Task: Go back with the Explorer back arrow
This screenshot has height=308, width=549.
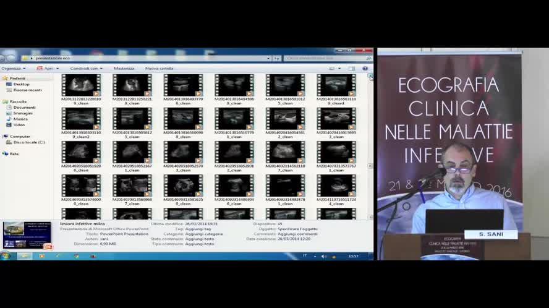Action: (3, 58)
